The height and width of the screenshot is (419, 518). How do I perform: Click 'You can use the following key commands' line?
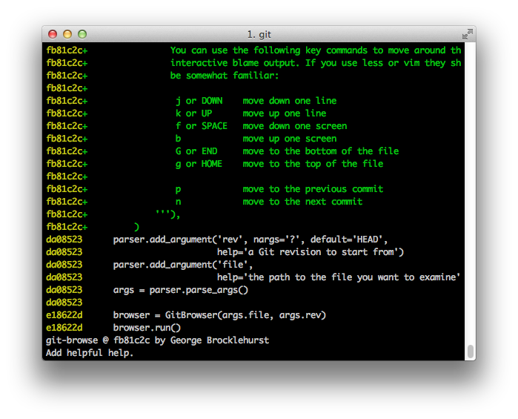(x=316, y=50)
